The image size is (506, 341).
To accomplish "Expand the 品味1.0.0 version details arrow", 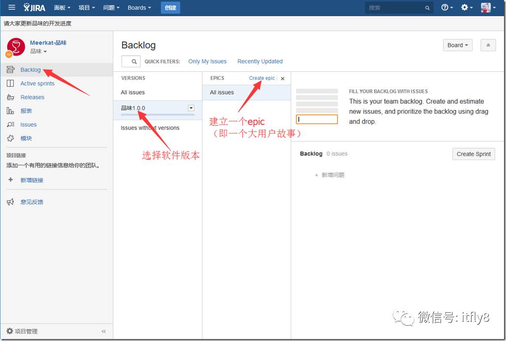I will 191,108.
